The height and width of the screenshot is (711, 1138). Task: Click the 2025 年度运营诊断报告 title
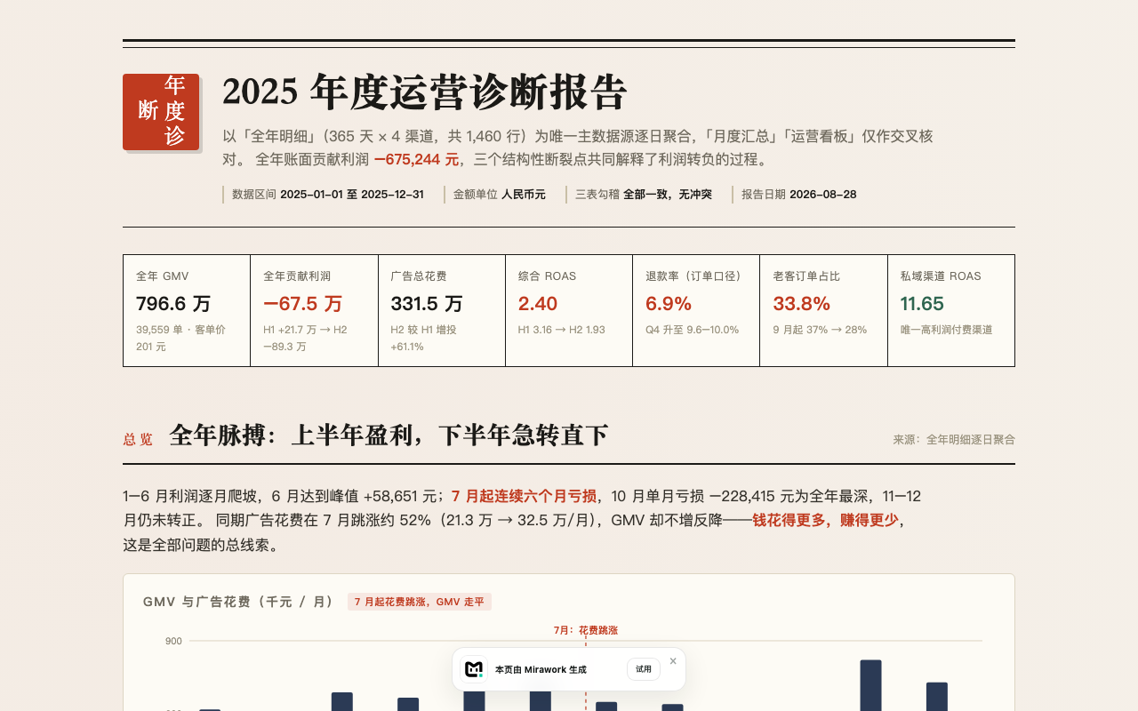click(x=425, y=92)
